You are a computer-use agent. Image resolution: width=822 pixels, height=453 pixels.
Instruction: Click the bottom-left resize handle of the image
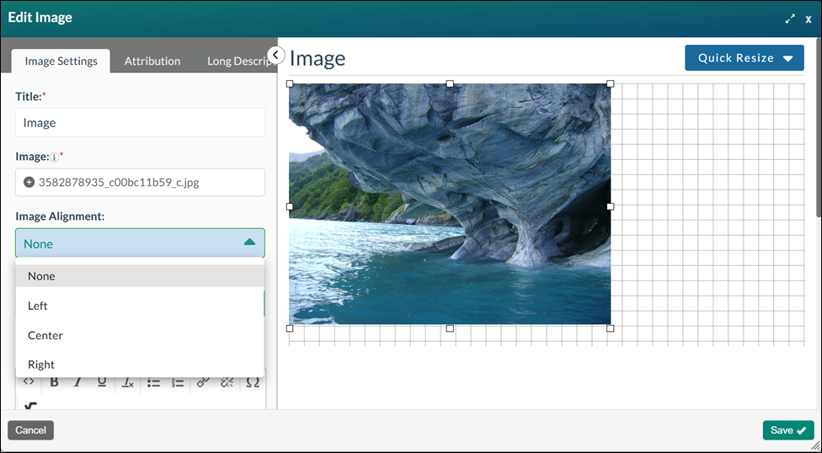(290, 328)
